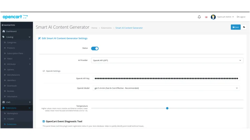Expand the Filters submenu arrow

(30, 59)
